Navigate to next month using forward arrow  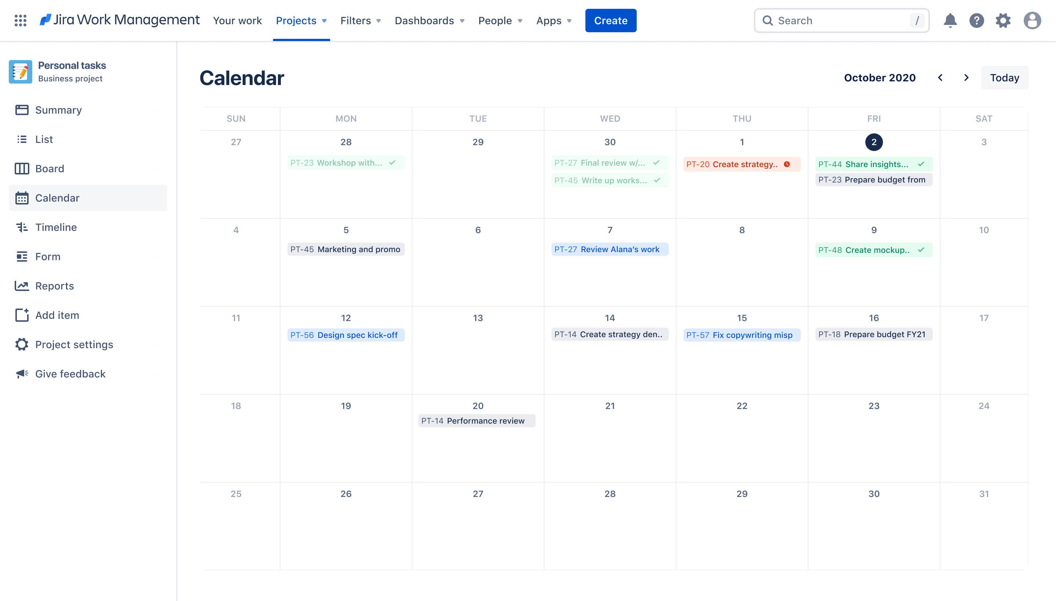pos(965,77)
